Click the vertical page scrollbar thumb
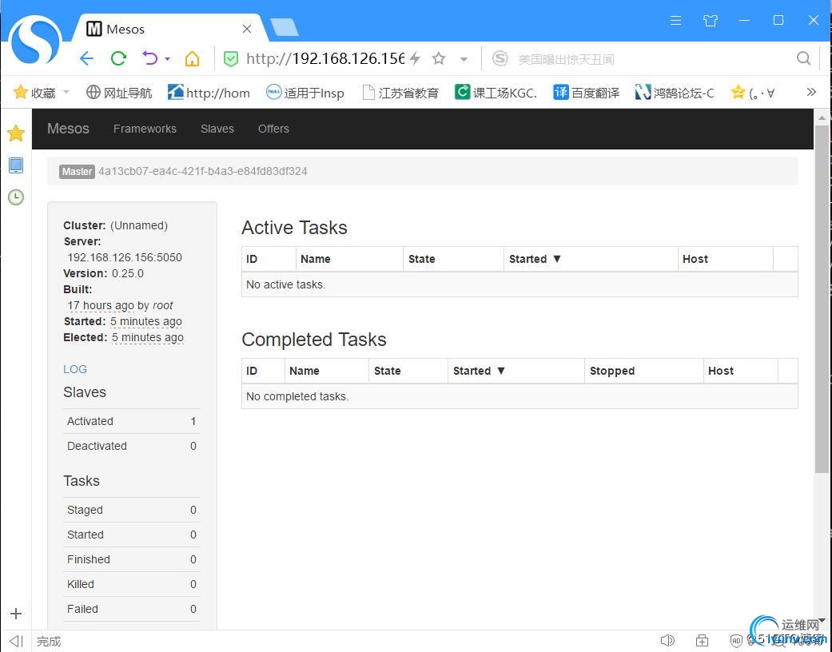The image size is (832, 652). (822, 298)
